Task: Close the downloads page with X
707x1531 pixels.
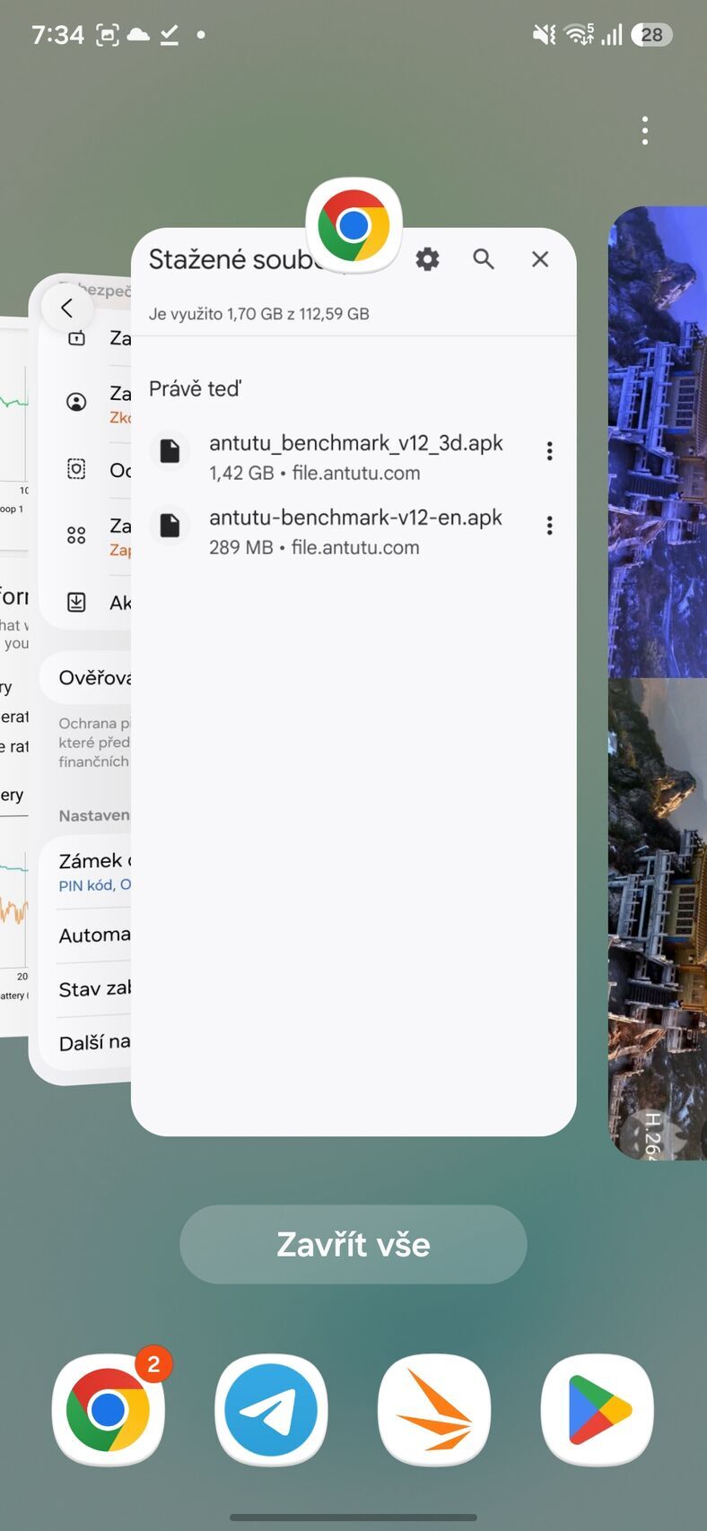Action: (540, 259)
